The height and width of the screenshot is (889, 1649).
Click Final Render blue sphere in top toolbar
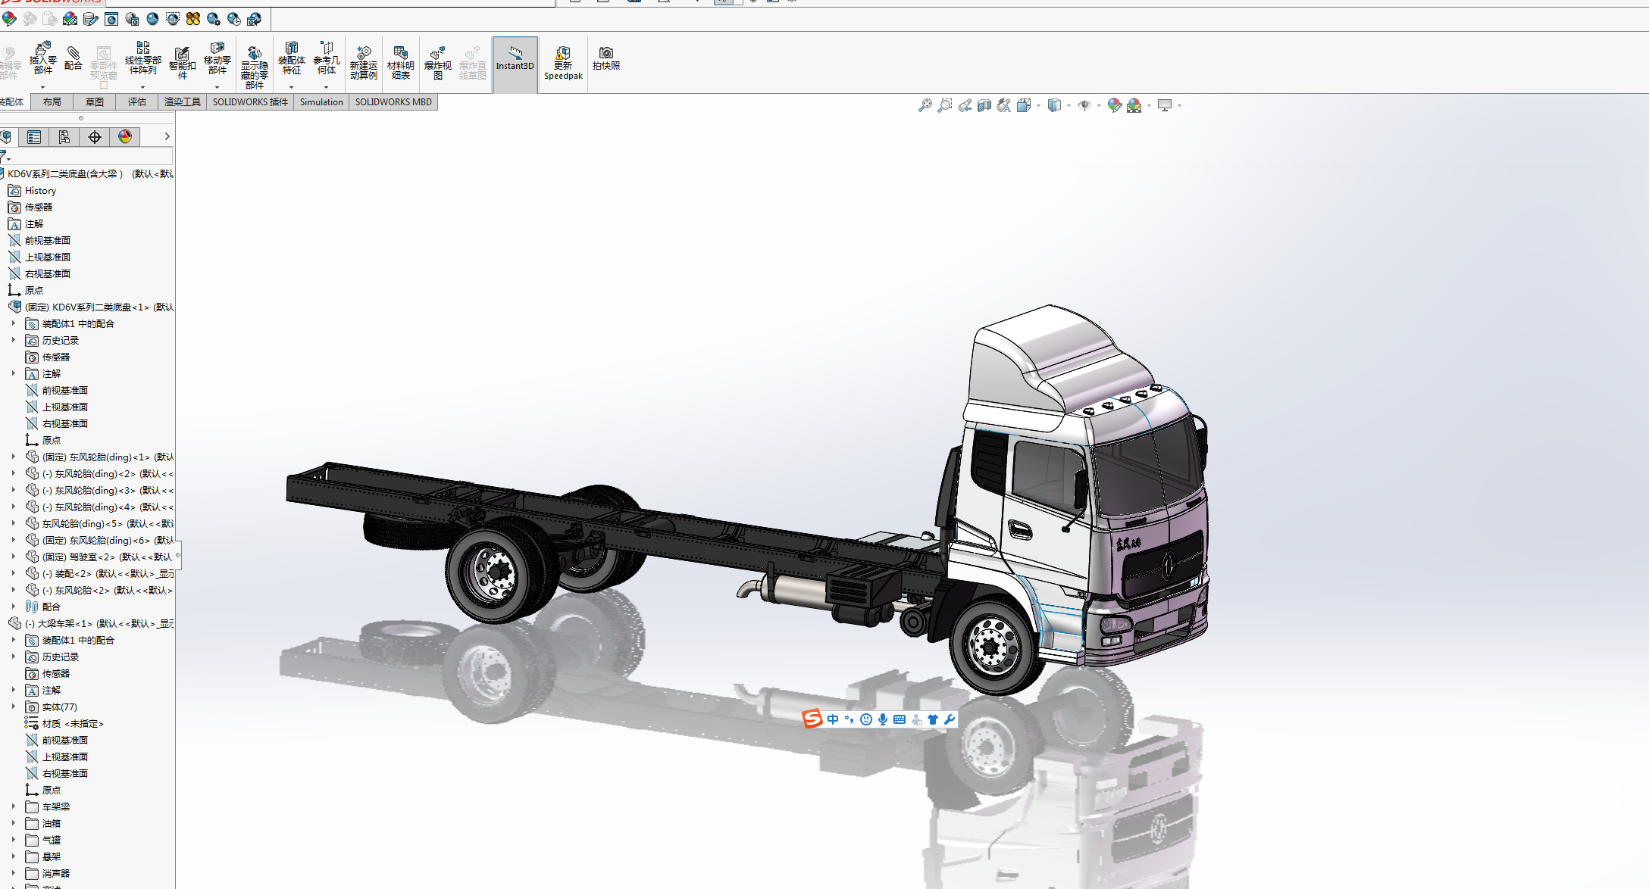[x=152, y=19]
